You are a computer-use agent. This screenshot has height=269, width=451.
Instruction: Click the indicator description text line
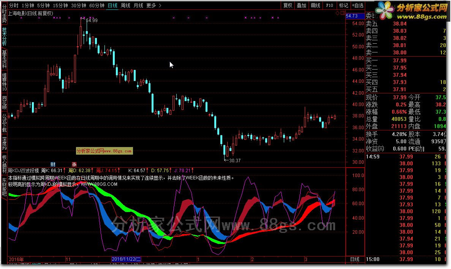point(121,178)
